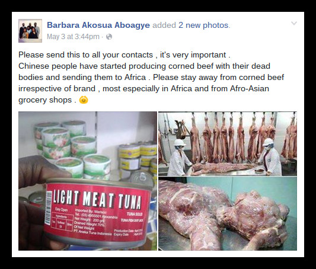Click the word 'added' in post header

pos(164,25)
